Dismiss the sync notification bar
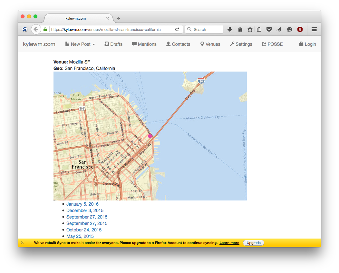 point(22,243)
